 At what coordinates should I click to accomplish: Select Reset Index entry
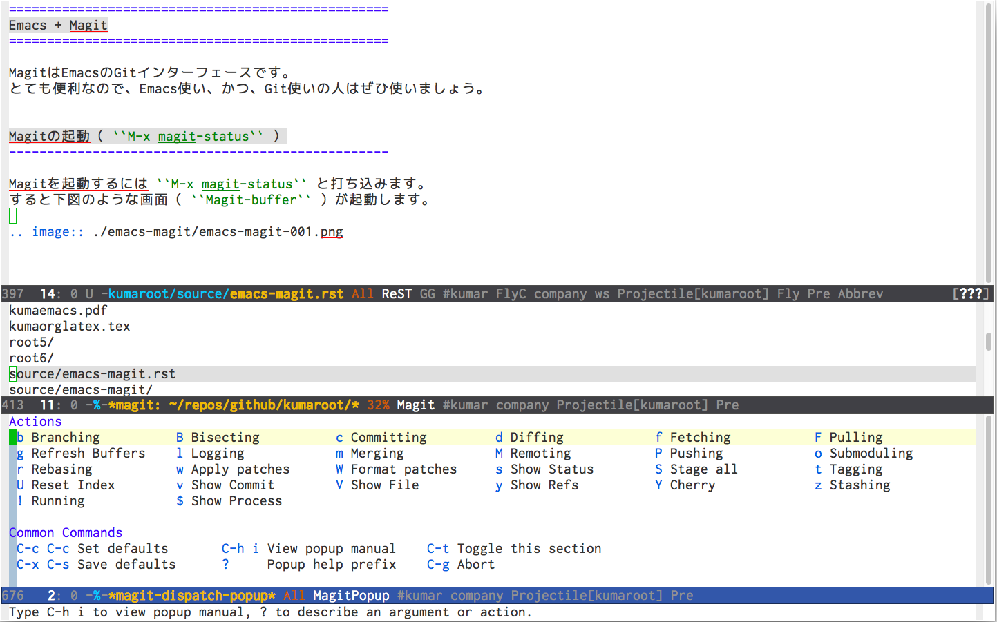pyautogui.click(x=66, y=485)
